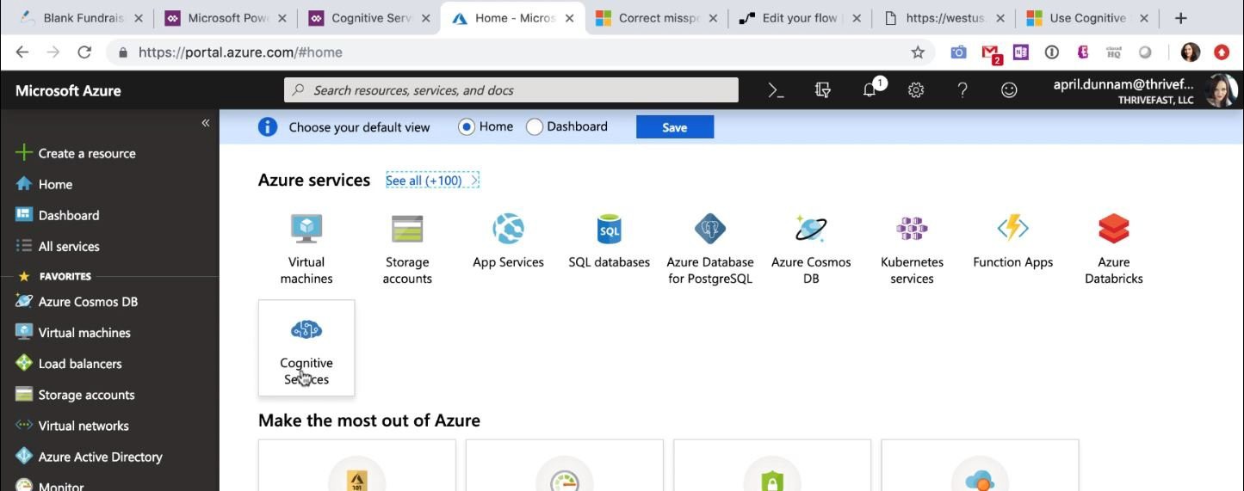Launch Cloud Shell from top bar
The image size is (1244, 491).
(x=776, y=90)
